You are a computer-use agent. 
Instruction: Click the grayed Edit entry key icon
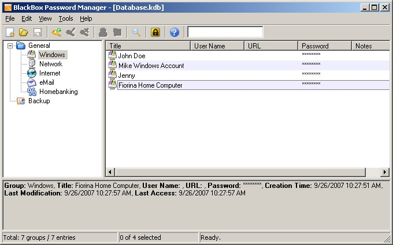71,32
